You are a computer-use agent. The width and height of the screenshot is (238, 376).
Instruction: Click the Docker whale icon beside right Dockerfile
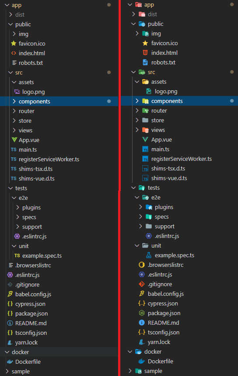(142, 361)
